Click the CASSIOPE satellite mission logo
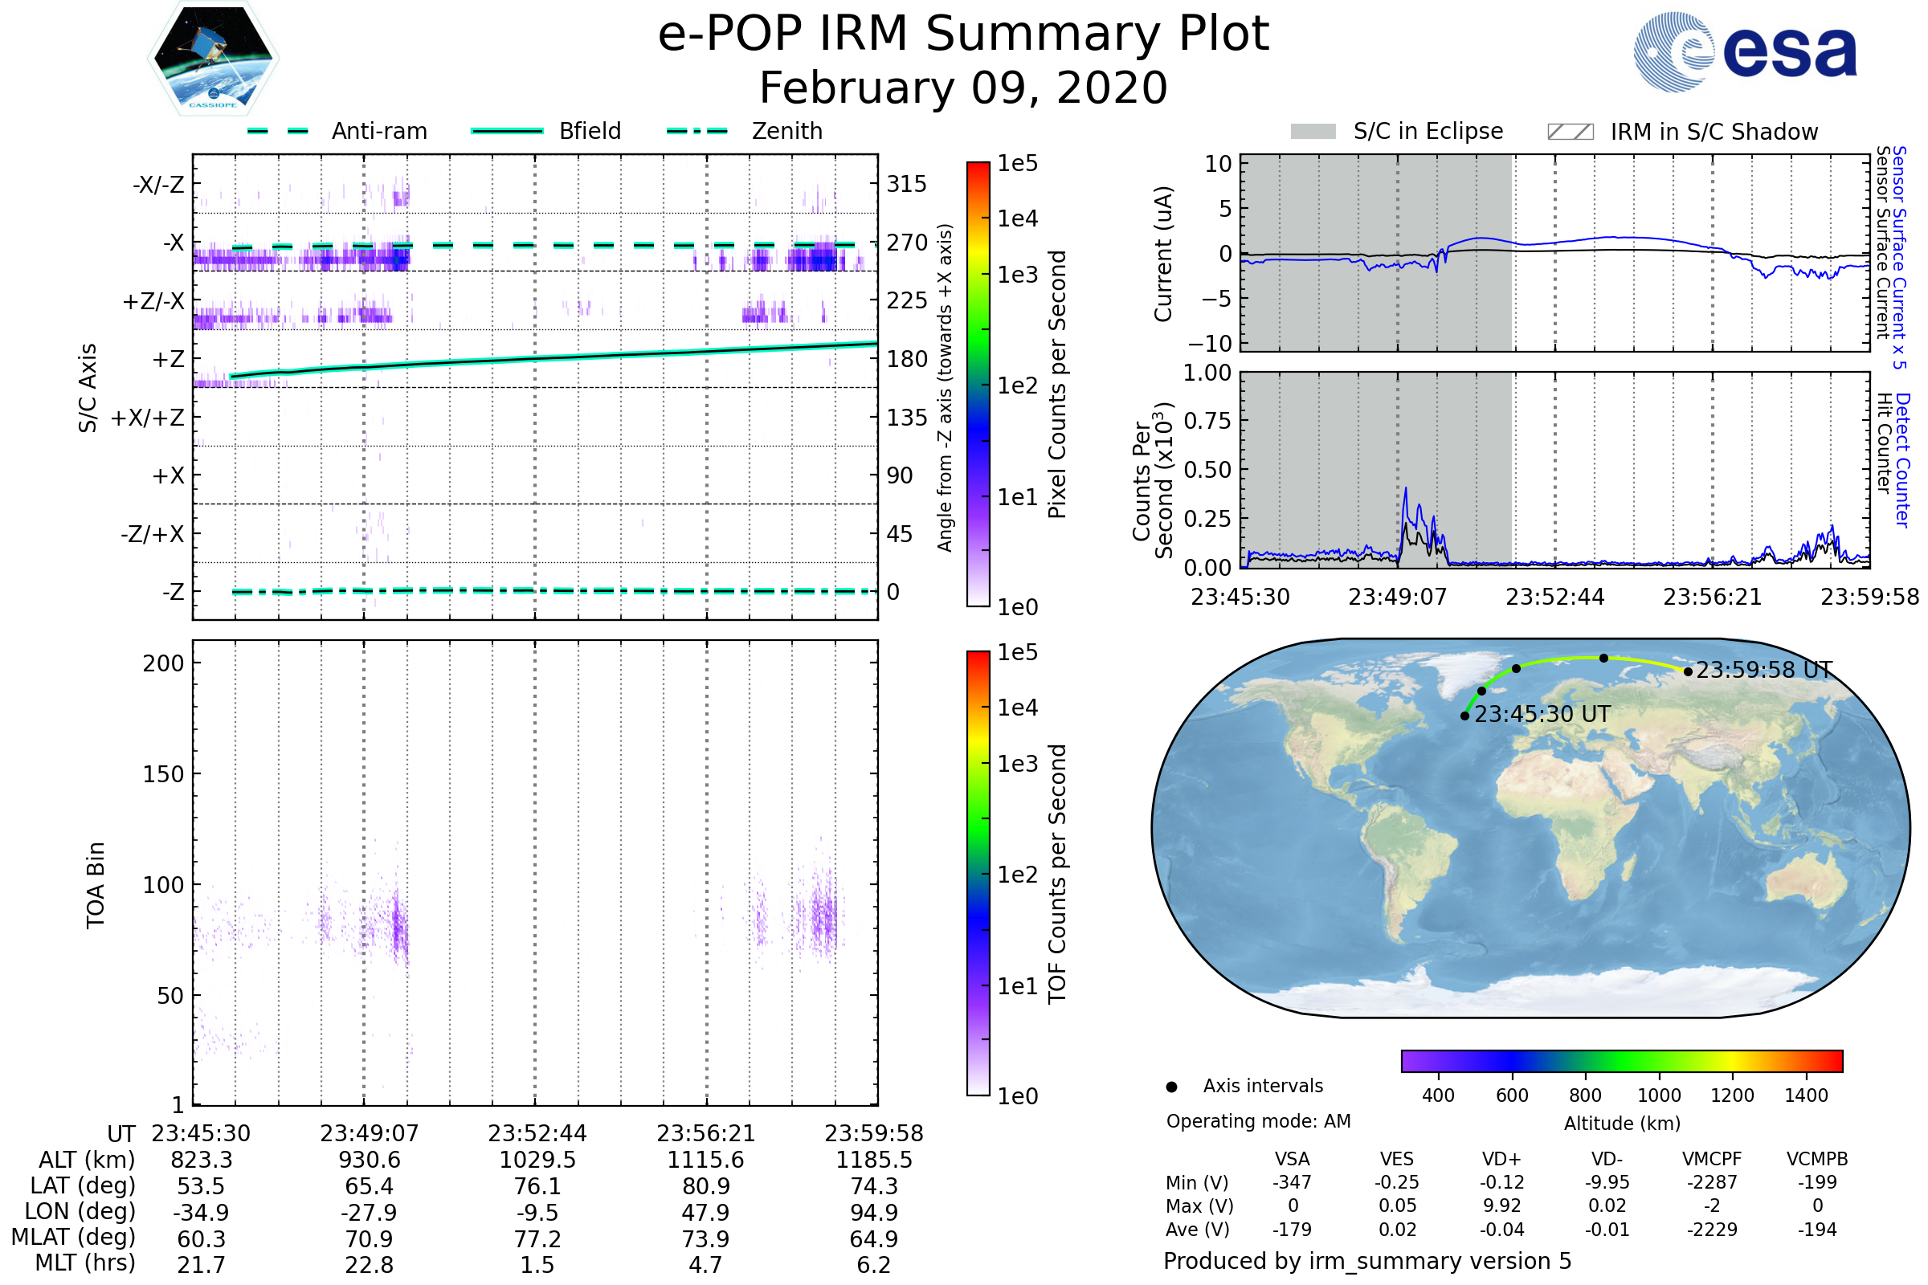The image size is (1928, 1285). (213, 59)
